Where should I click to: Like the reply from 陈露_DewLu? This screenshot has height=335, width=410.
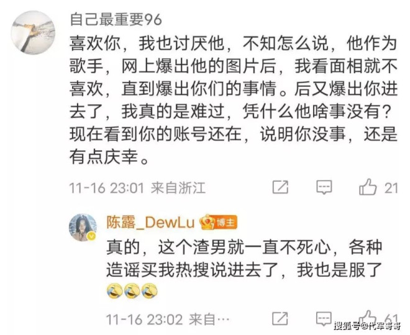click(x=367, y=318)
